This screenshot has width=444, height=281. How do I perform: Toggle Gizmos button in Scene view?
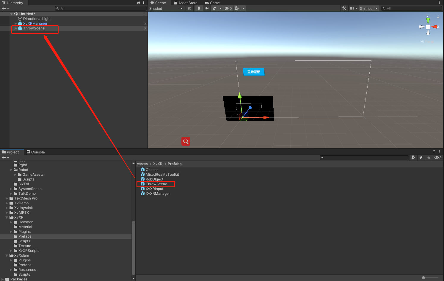(366, 8)
